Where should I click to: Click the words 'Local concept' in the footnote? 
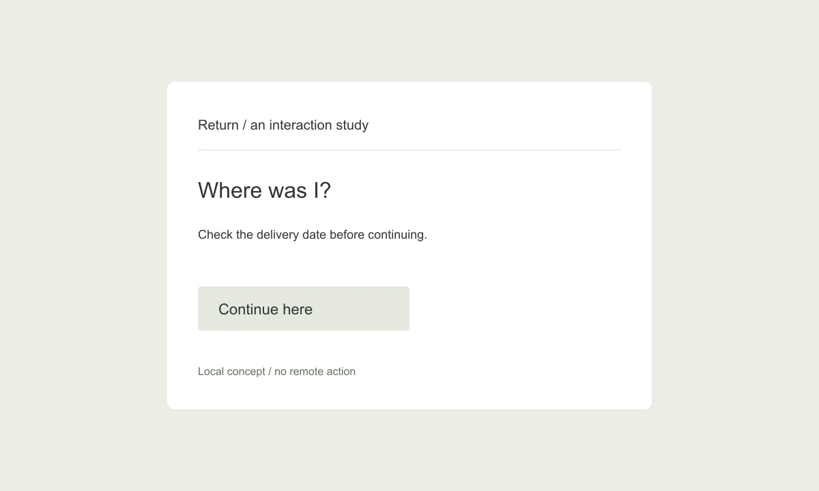[x=231, y=372]
